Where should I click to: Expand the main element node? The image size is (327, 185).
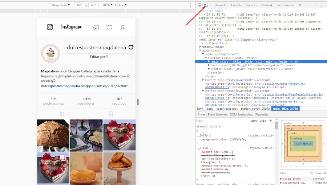(x=209, y=62)
